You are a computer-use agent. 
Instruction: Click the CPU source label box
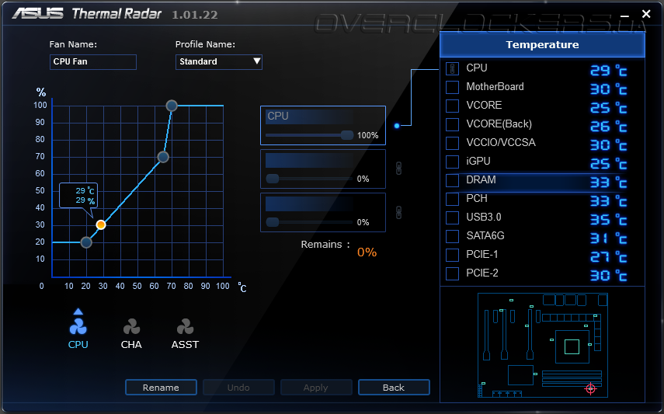(x=309, y=117)
